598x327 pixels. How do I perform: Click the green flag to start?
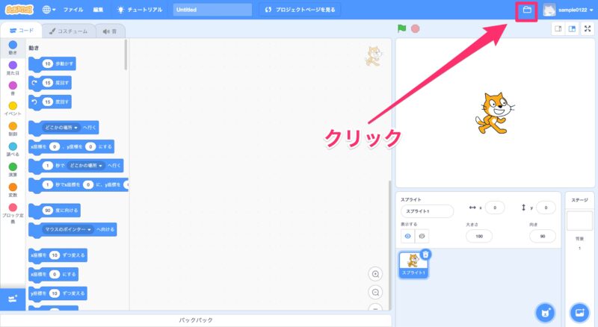pos(401,29)
